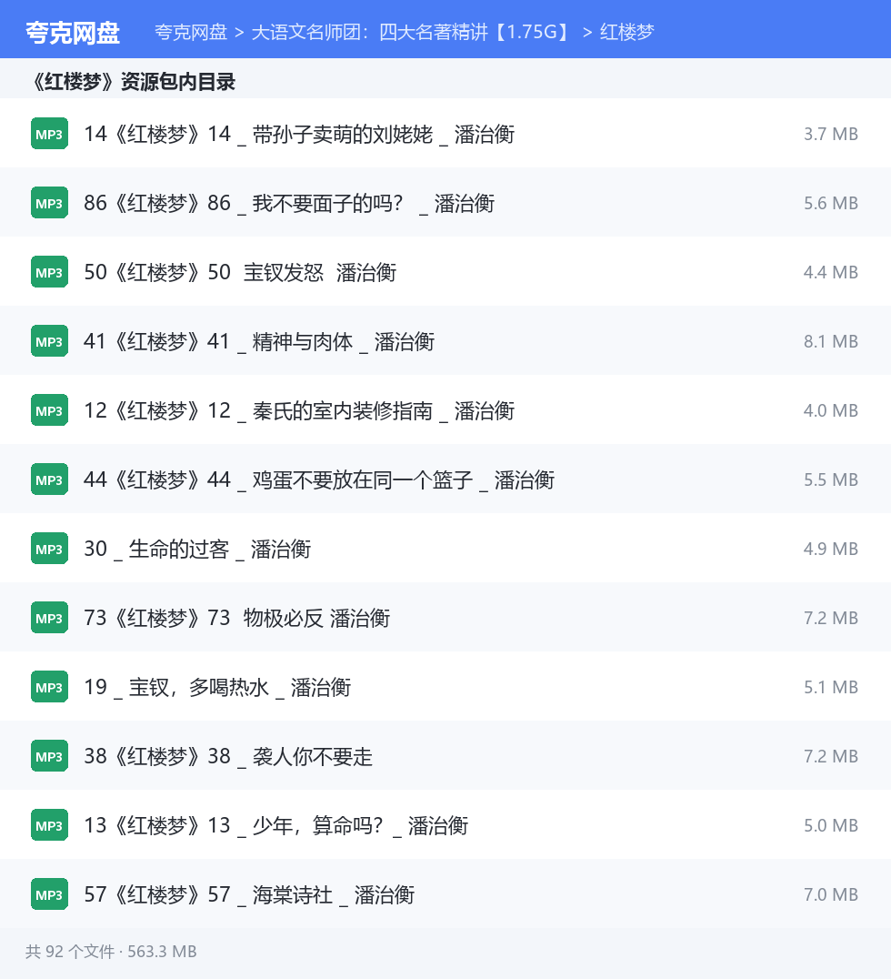
Task: Click the MP3 icon for 精神与肉体
Action: click(49, 341)
